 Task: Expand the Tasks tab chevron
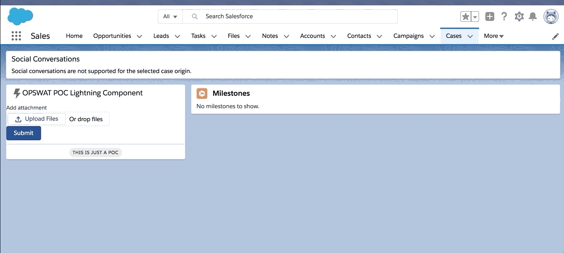click(x=214, y=37)
